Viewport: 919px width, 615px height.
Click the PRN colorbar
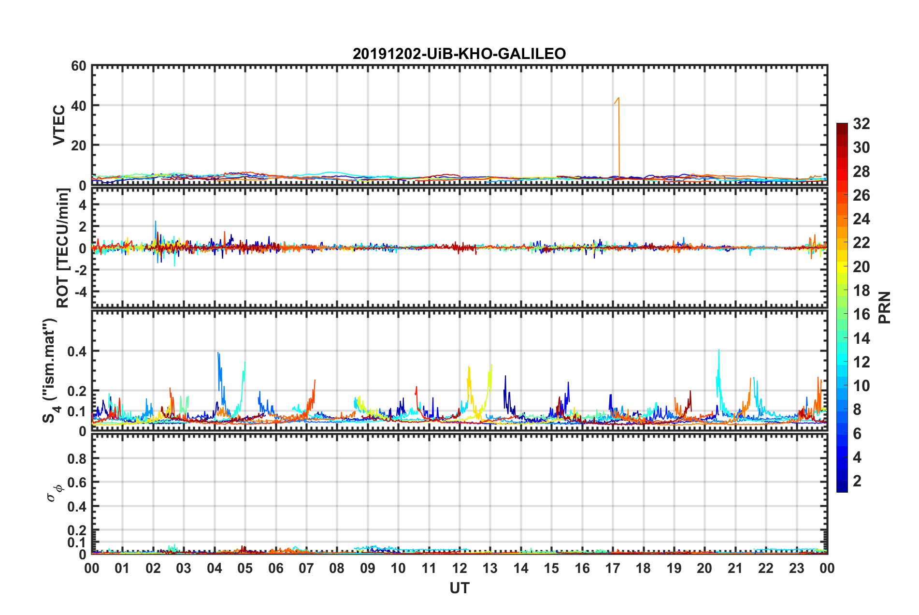pyautogui.click(x=842, y=307)
